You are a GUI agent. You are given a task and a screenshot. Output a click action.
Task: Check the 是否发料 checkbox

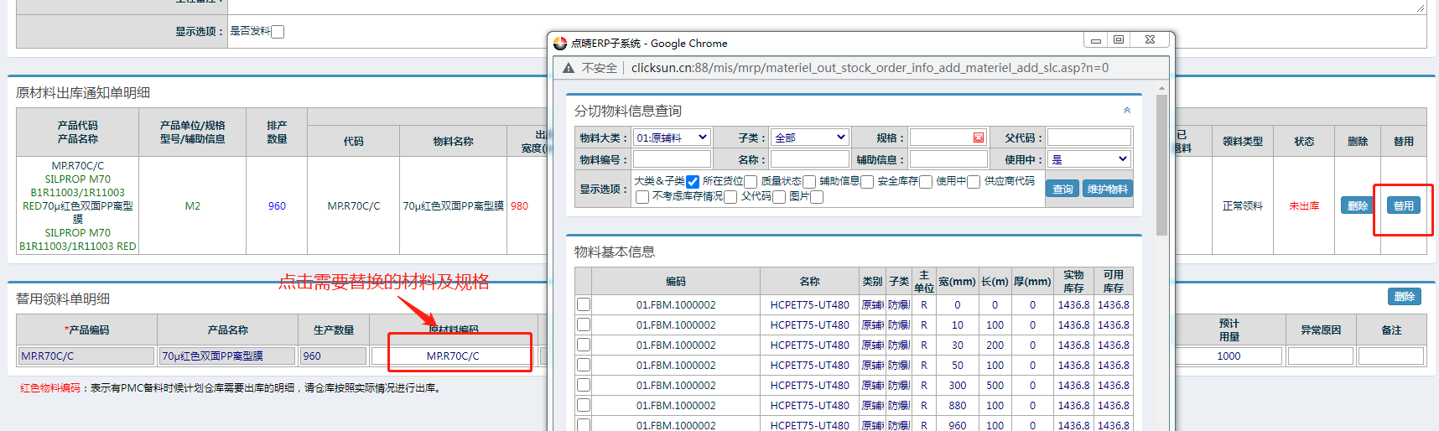point(278,32)
